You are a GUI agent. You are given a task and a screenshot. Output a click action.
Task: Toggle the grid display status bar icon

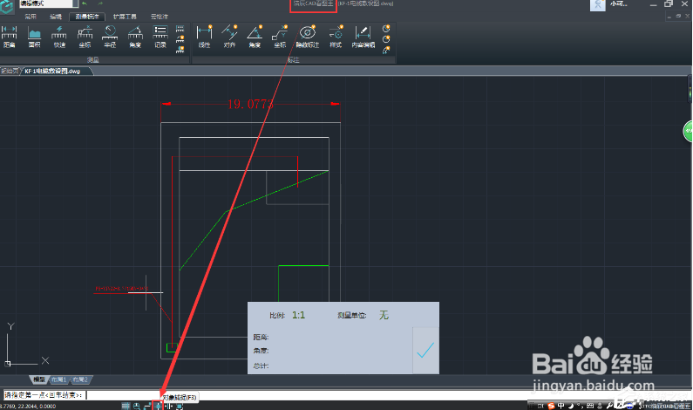pos(126,406)
